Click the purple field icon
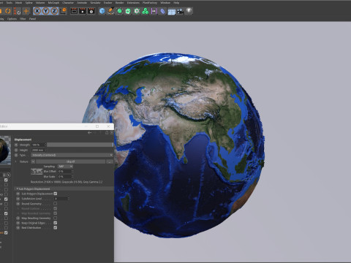 tap(154, 11)
